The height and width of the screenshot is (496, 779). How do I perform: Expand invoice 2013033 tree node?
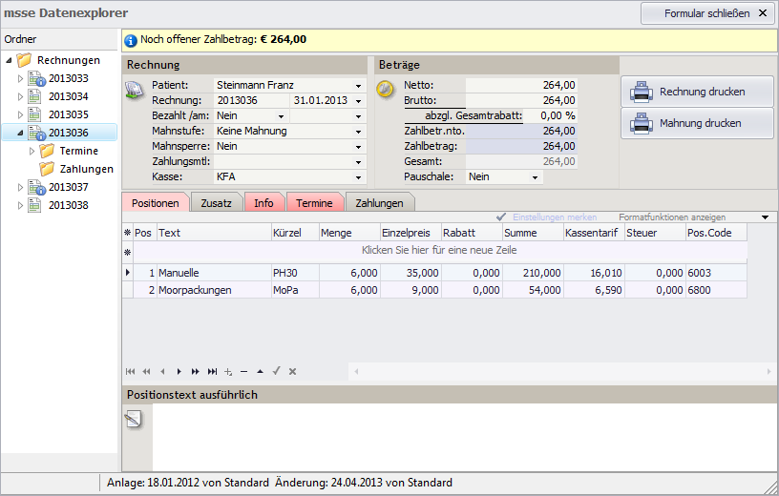point(20,78)
